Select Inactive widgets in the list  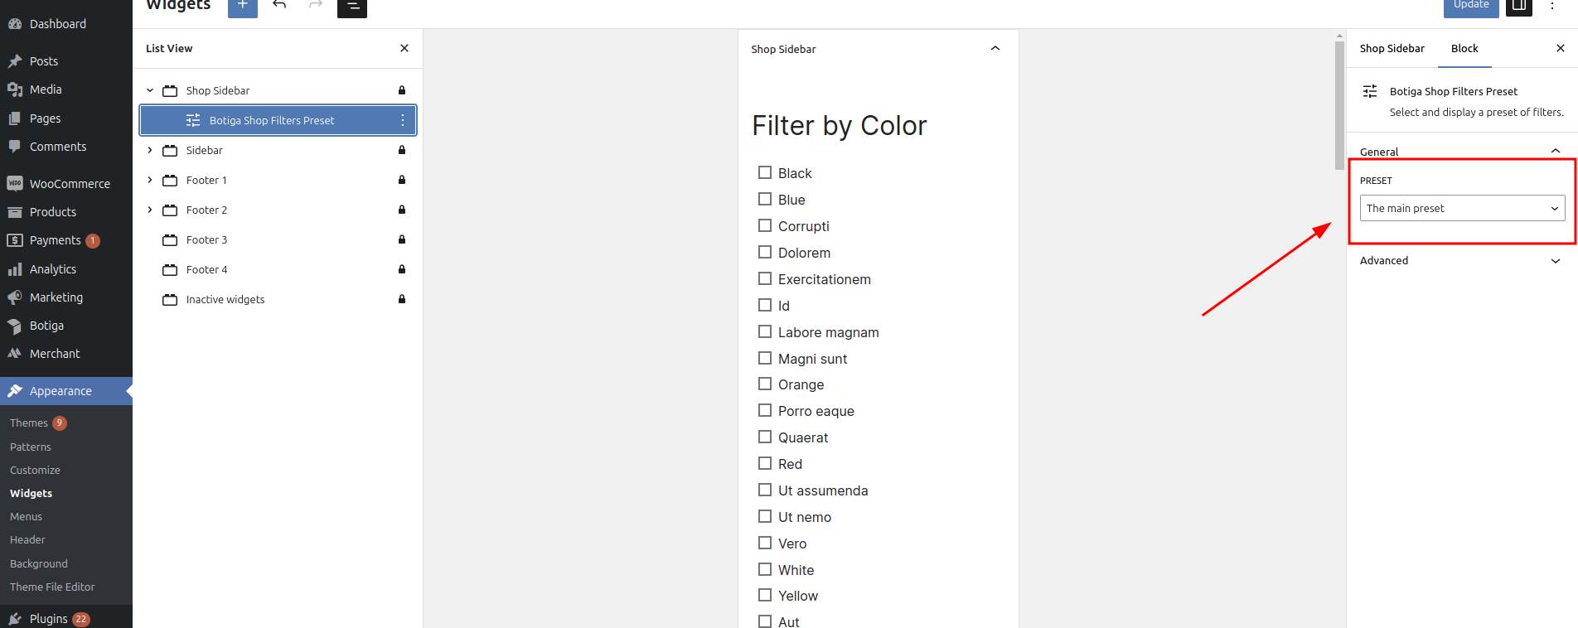pos(225,299)
